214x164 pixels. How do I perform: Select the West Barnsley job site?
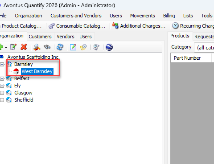[x=37, y=71]
